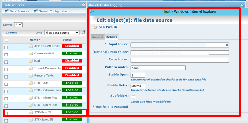Click the Pattern match field

coord(158,68)
